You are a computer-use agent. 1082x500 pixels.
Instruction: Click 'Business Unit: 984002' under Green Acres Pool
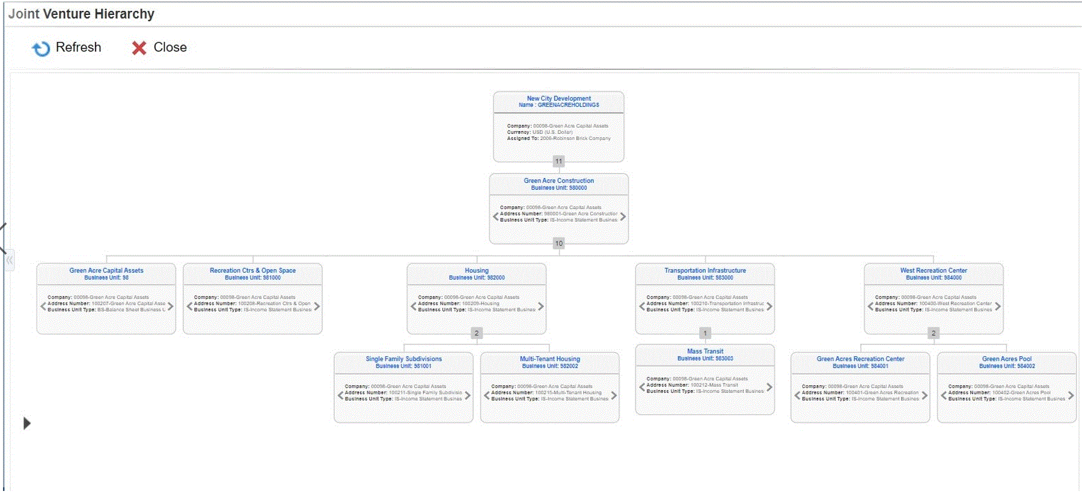(1007, 366)
